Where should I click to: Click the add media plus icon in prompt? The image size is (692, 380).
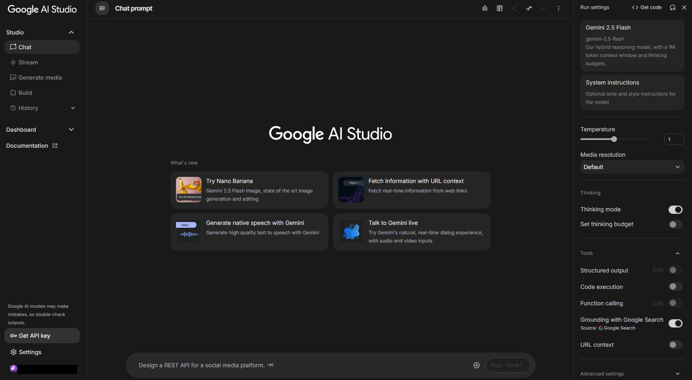pyautogui.click(x=476, y=365)
